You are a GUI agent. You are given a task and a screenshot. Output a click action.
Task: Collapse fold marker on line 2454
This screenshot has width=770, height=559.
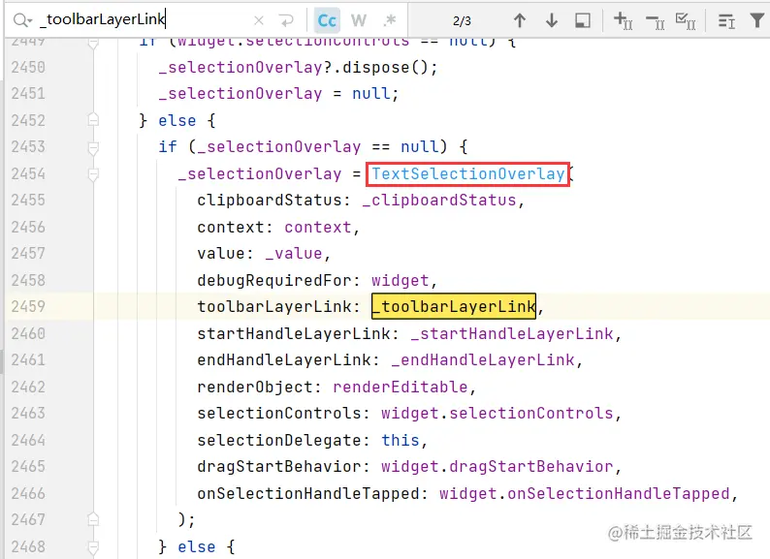[93, 173]
